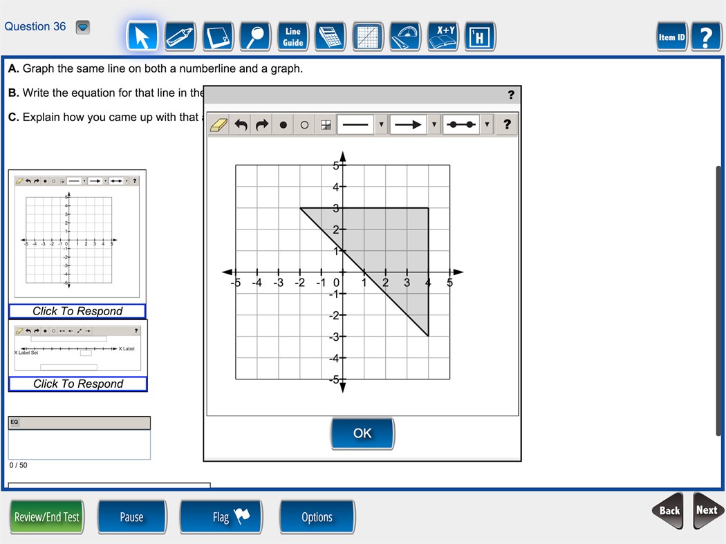Click Review/End Test
Image resolution: width=726 pixels, height=544 pixels.
46,516
